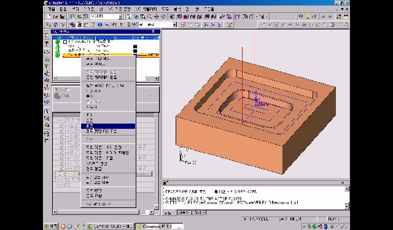The width and height of the screenshot is (393, 230).
Task: Collapse the output panel using its top-right arrow
Action: pos(343,183)
